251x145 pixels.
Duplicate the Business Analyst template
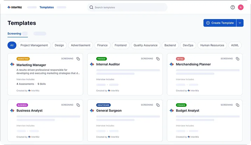pos(78,105)
